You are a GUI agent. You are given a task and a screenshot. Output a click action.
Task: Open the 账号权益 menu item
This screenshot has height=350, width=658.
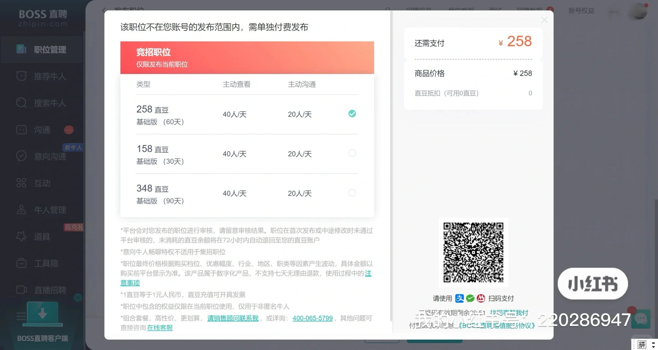[581, 11]
